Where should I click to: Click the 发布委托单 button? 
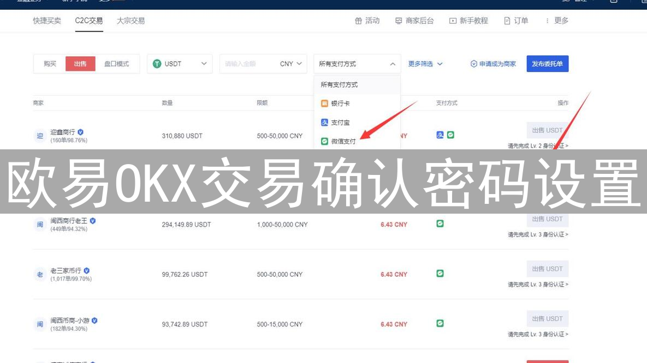[547, 64]
